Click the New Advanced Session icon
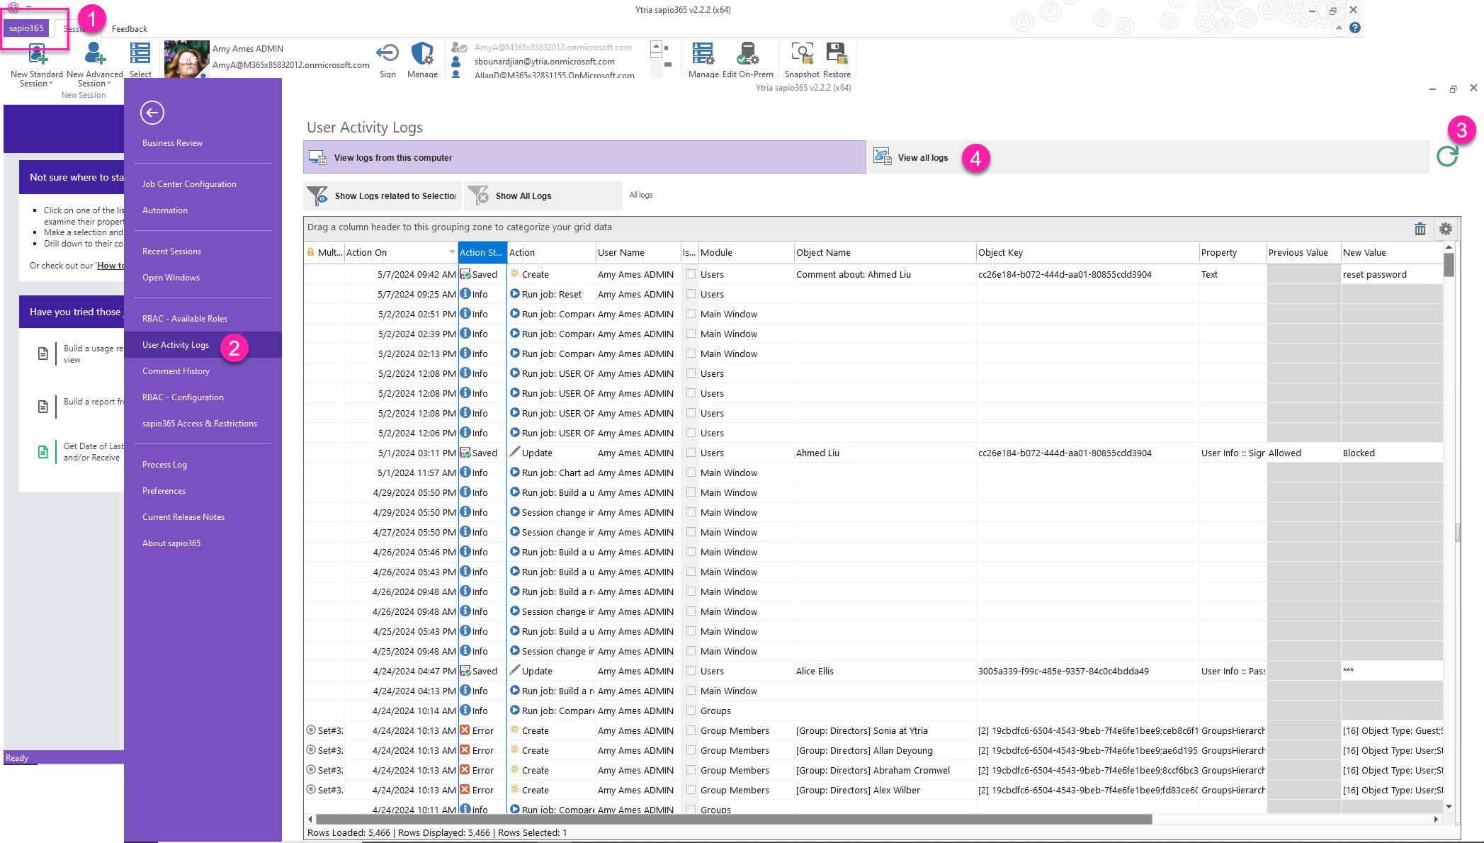 pyautogui.click(x=94, y=55)
